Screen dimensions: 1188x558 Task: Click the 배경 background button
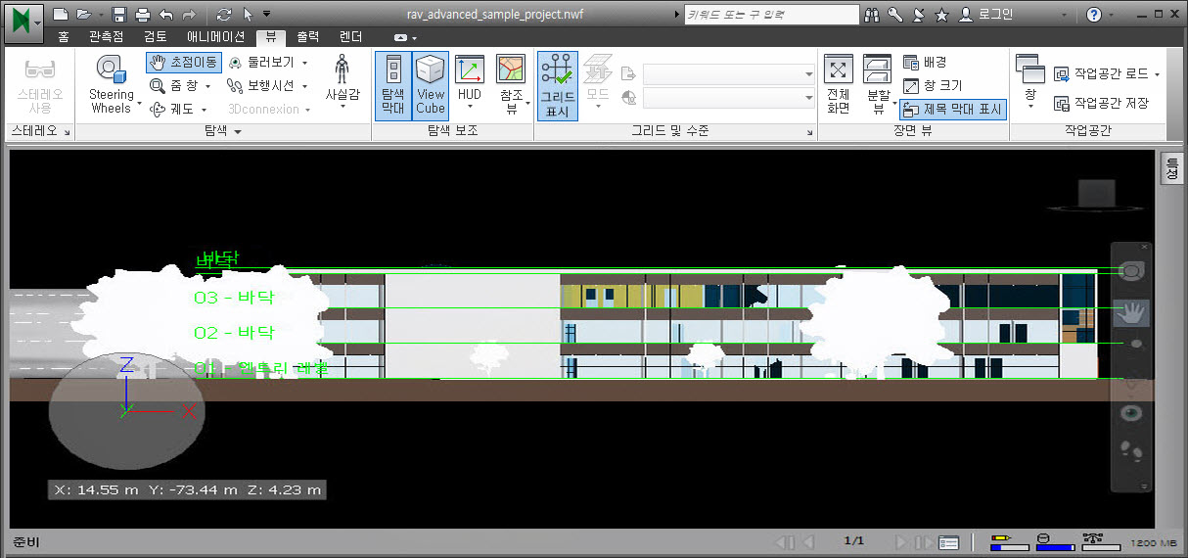click(x=925, y=62)
